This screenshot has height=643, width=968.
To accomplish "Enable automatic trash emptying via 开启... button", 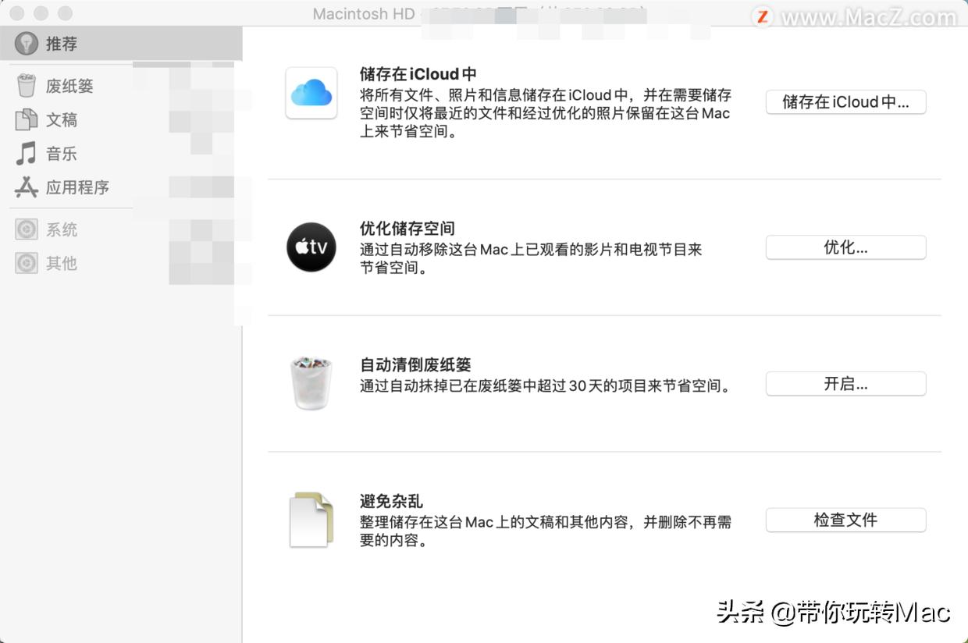I will click(845, 383).
